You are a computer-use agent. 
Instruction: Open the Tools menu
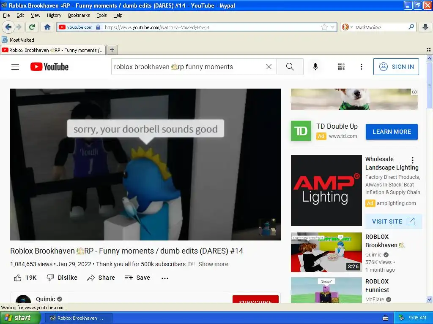pos(101,15)
